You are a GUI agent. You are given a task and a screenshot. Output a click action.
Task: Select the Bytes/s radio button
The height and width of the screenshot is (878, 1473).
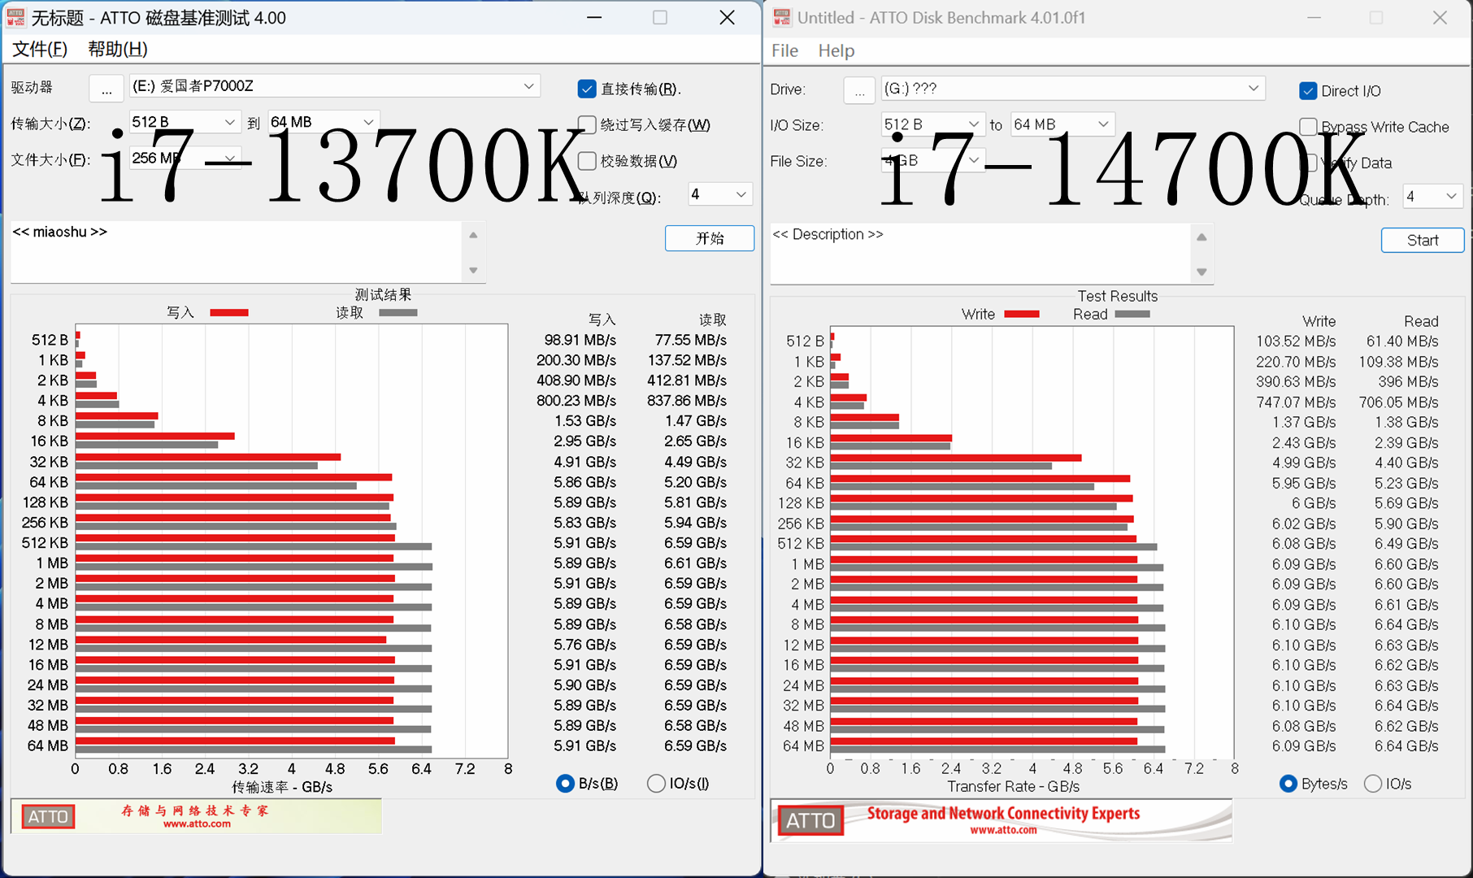(x=1288, y=784)
